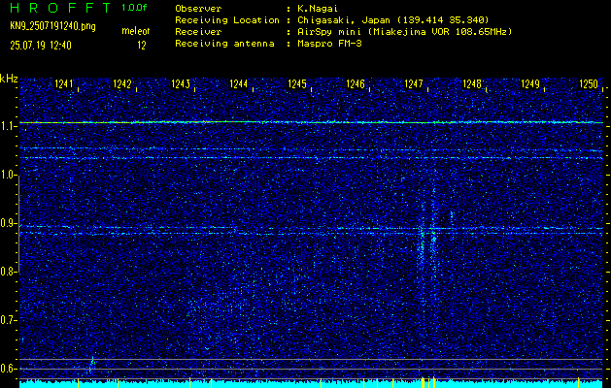This screenshot has height=388, width=611.
Task: Select the Receiving Location label
Action: 227,19
